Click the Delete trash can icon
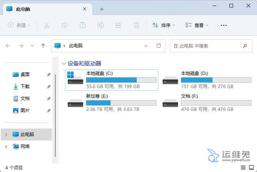257x172 pixels. 136,25
